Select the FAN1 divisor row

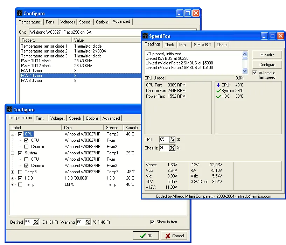[81, 71]
